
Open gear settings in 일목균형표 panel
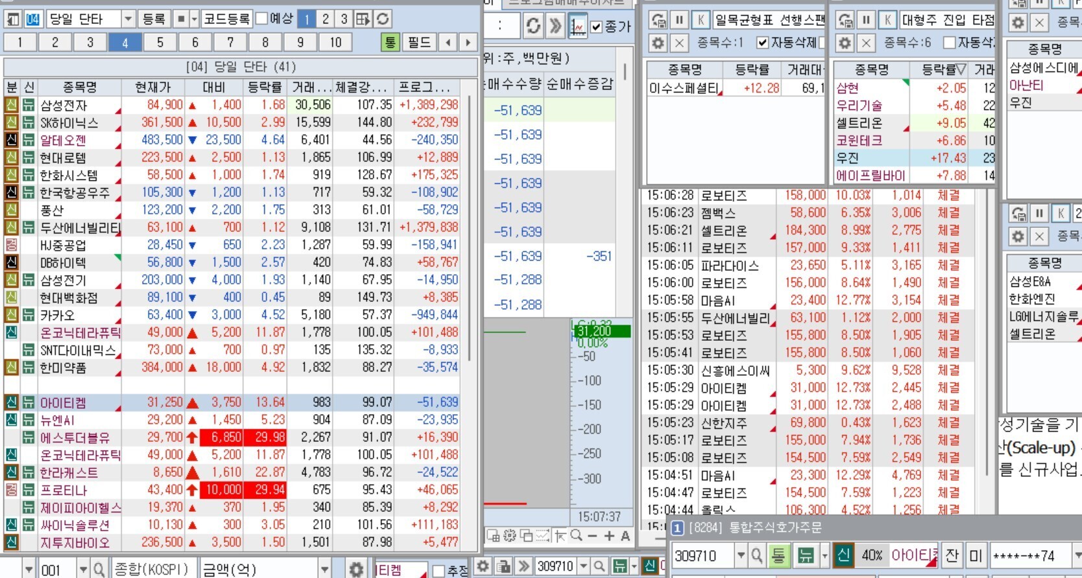[x=658, y=43]
